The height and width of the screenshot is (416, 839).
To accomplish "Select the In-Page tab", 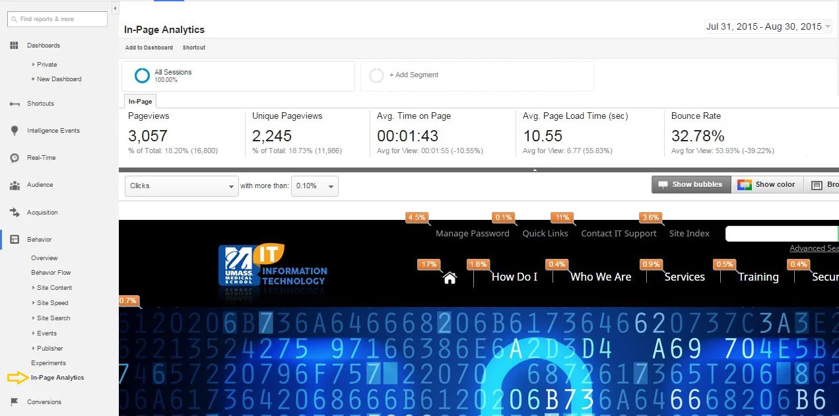I will tap(140, 102).
